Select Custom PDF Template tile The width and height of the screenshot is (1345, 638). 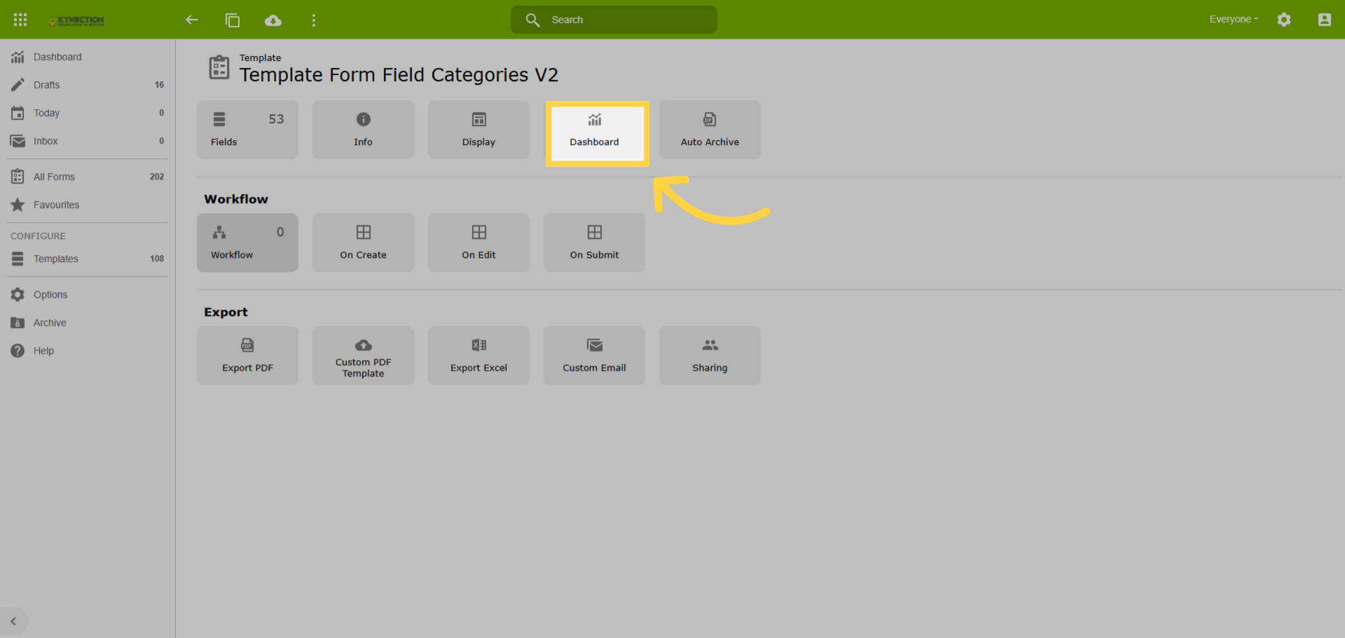click(363, 355)
